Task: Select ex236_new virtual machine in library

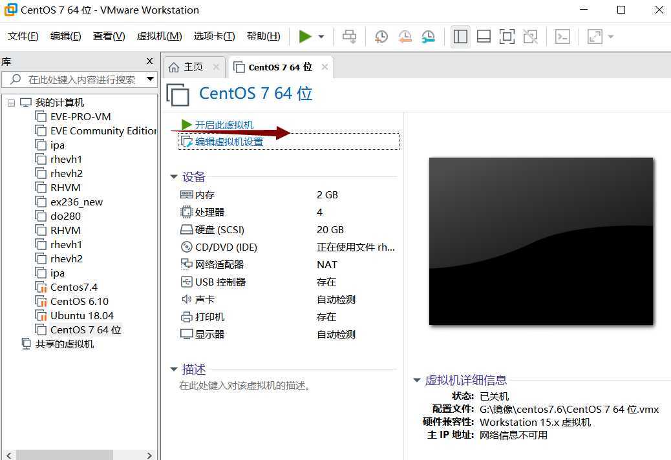Action: [x=76, y=202]
